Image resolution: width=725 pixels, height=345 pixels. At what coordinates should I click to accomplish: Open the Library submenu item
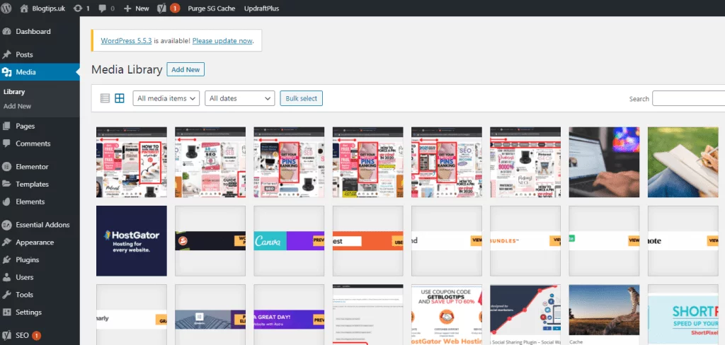(14, 92)
